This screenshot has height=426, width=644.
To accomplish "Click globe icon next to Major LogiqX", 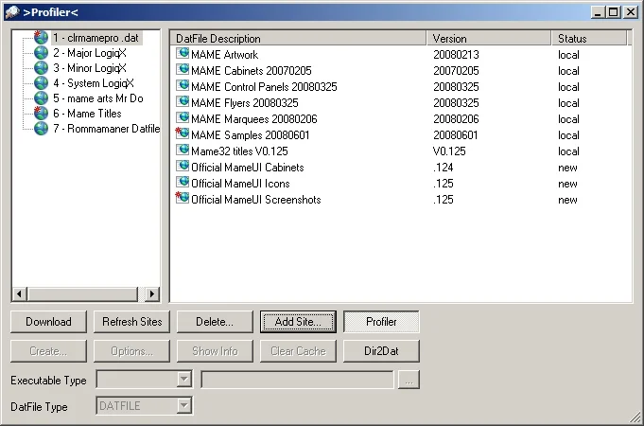I will coord(41,53).
